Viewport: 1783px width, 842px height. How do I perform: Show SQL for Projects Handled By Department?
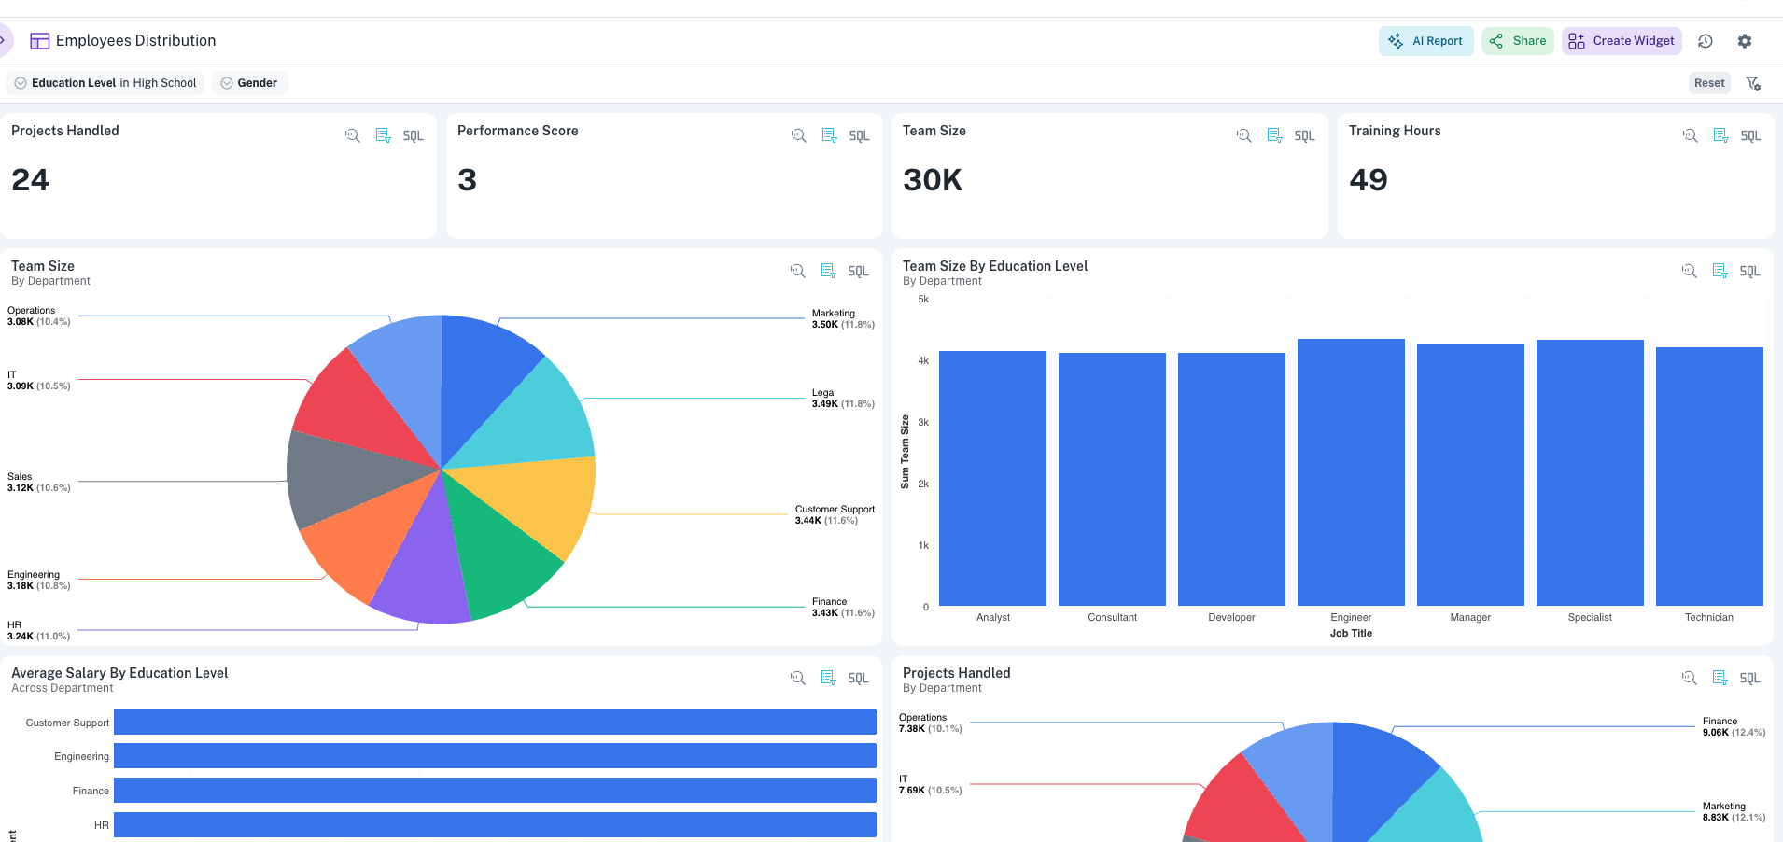pos(1749,679)
